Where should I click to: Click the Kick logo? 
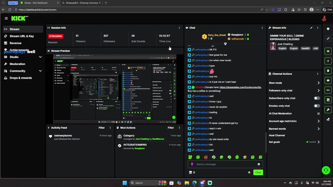20,18
